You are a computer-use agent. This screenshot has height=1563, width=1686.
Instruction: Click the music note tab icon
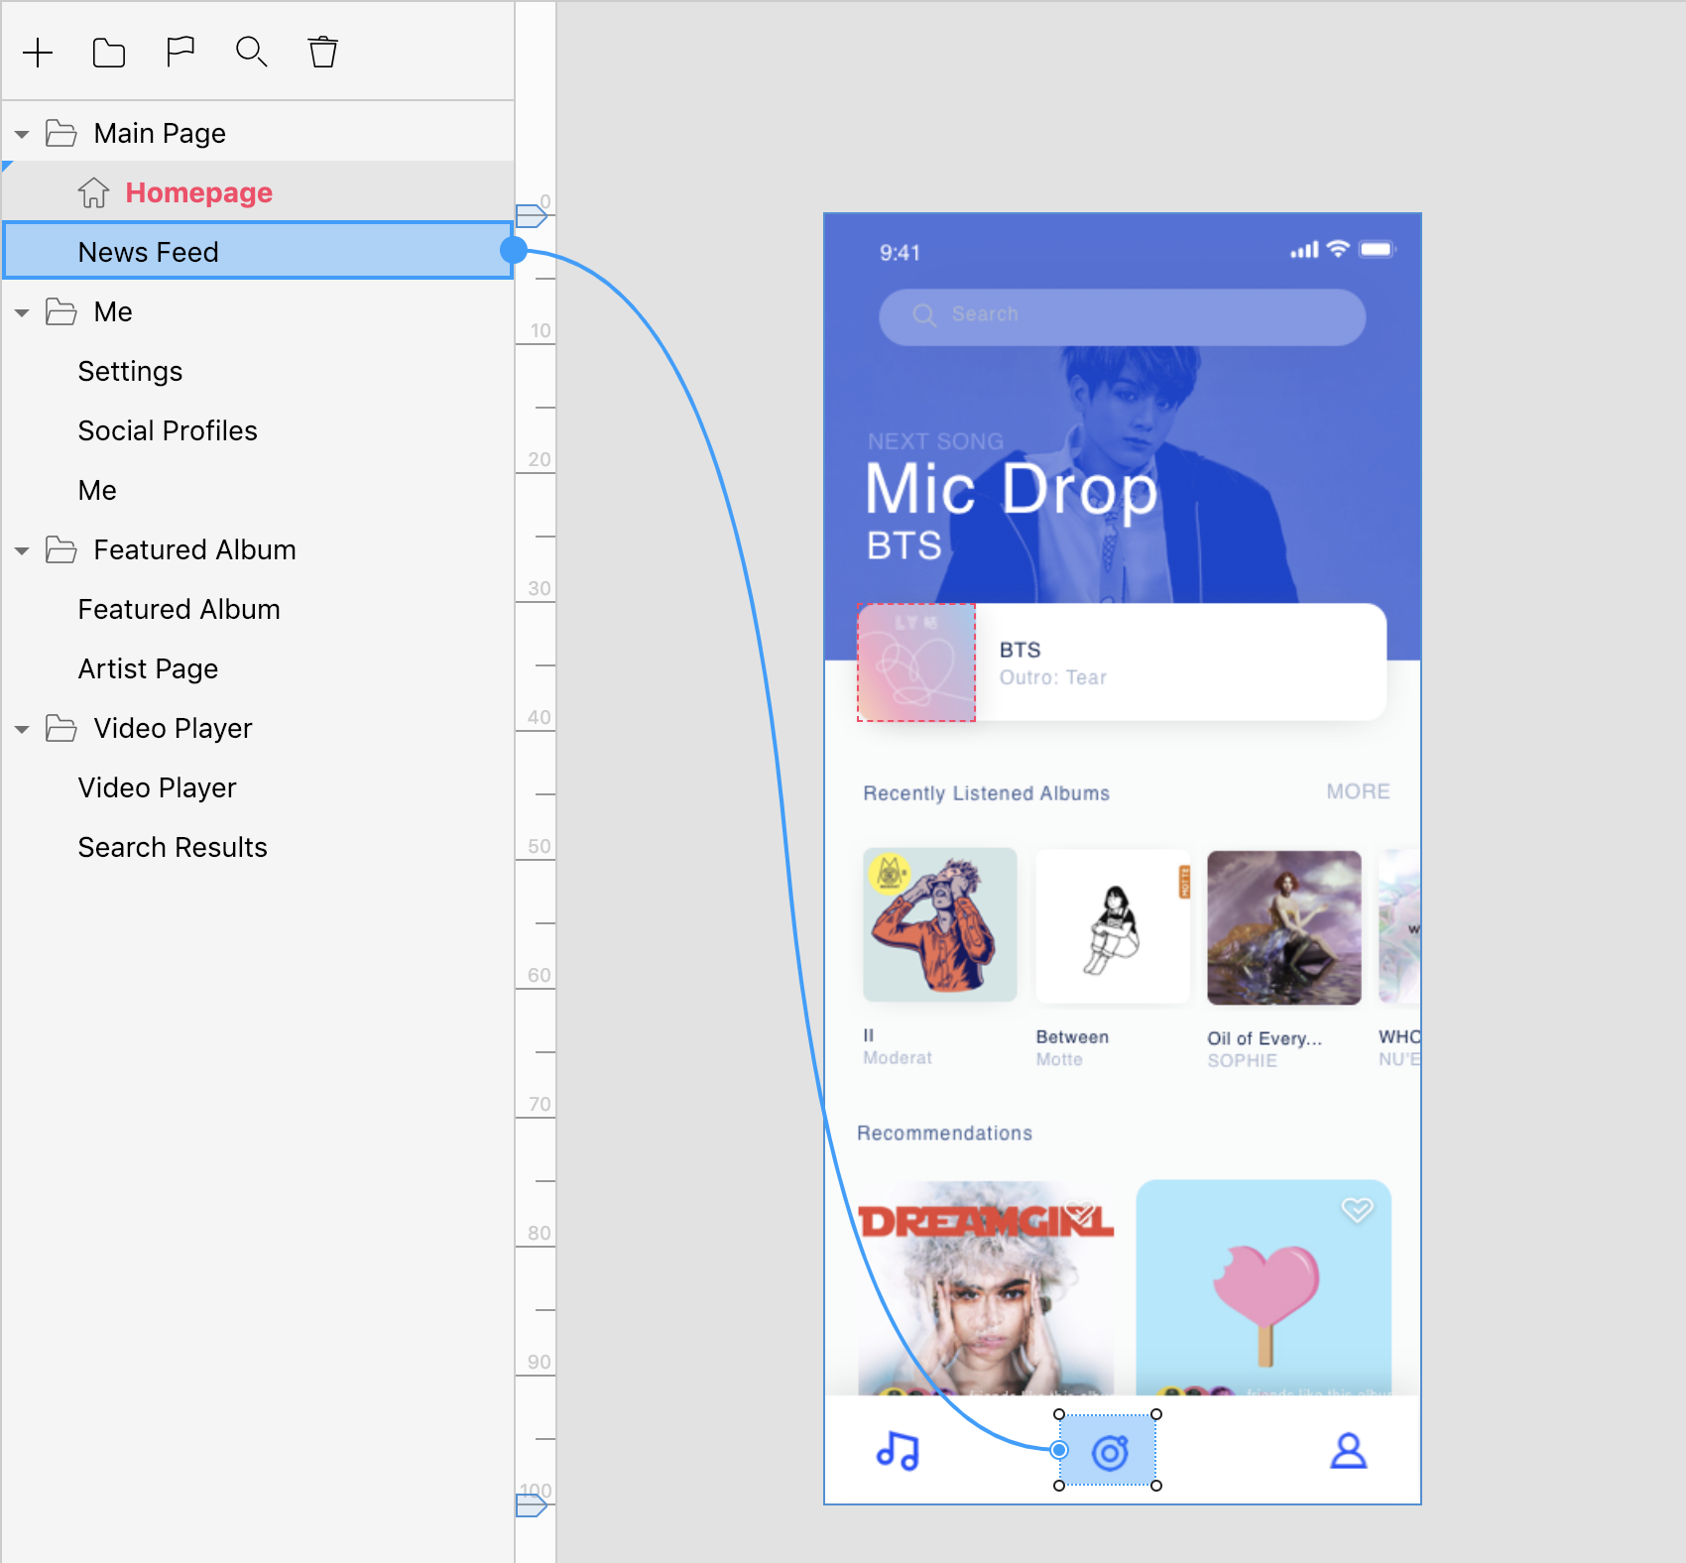tap(898, 1450)
